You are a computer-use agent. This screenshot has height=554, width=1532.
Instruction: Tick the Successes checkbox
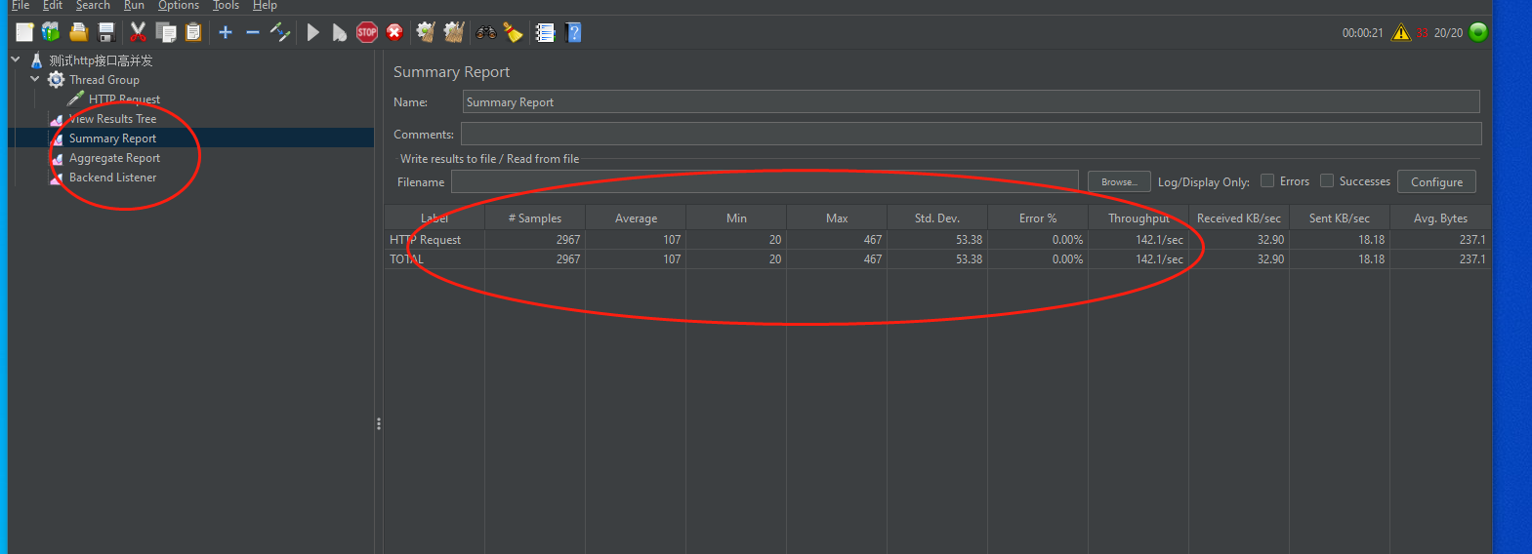tap(1327, 180)
